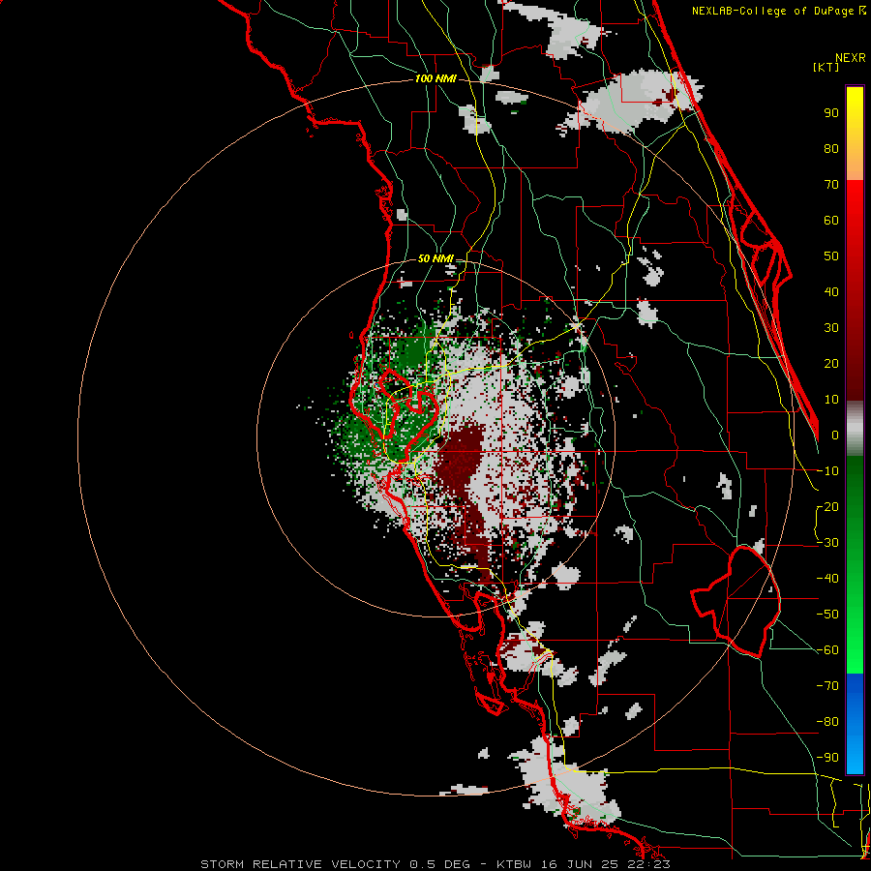Click the -50 knot scale label
Image resolution: width=871 pixels, height=871 pixels.
point(827,615)
